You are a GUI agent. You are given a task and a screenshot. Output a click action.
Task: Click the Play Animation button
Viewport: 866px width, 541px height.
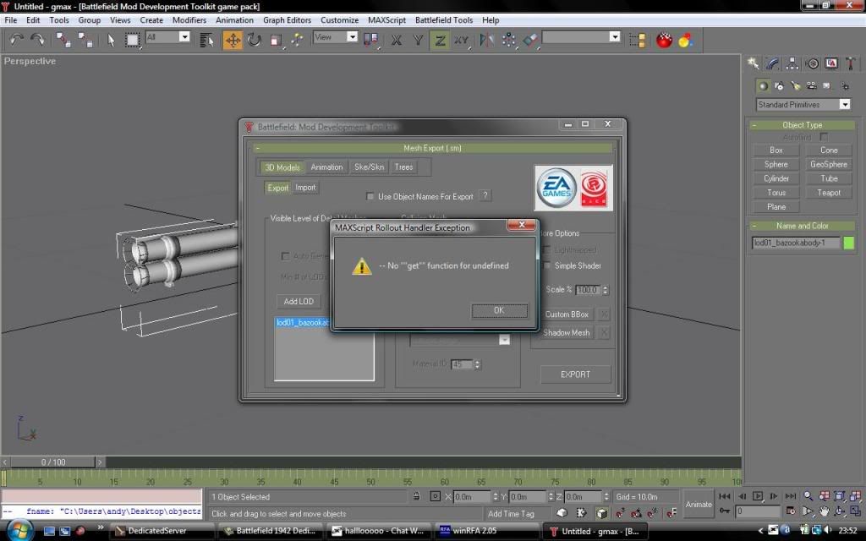[x=758, y=496]
